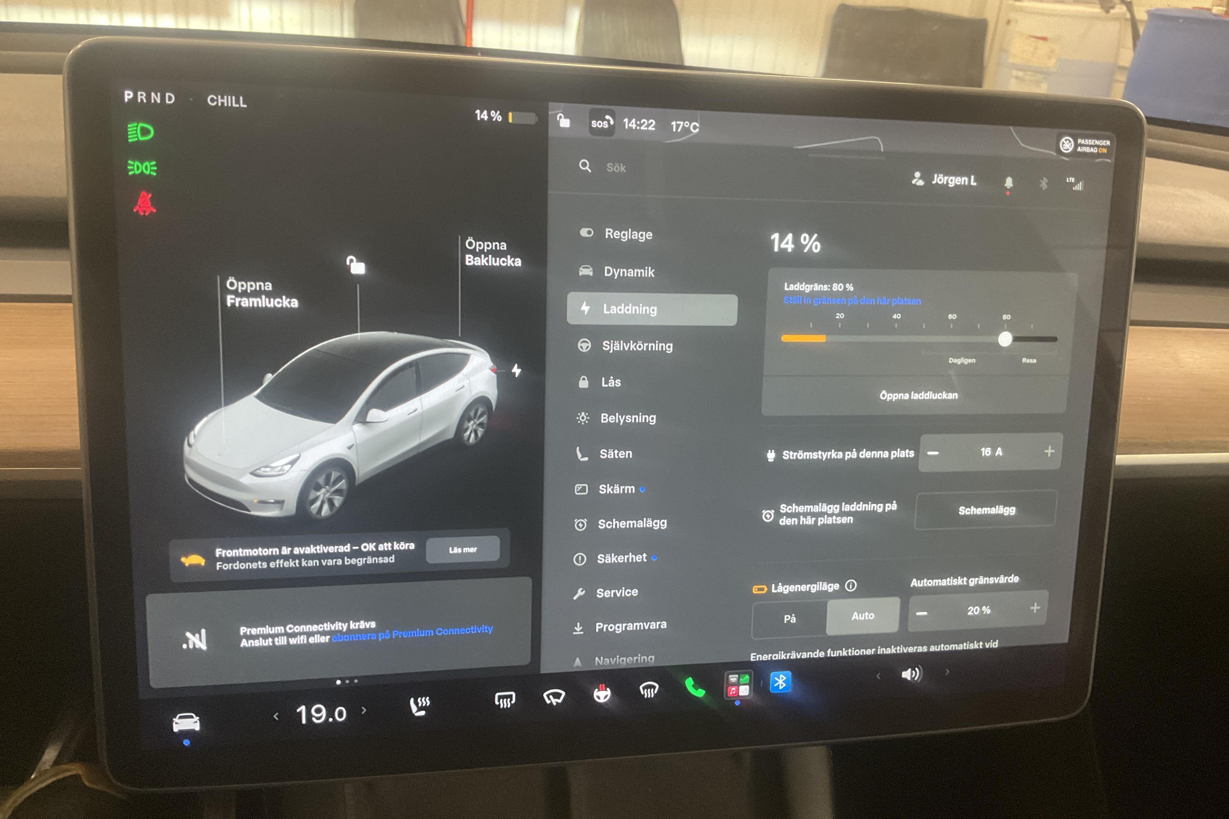This screenshot has height=819, width=1229.
Task: Activate the heated steering wheel icon
Action: click(x=602, y=693)
